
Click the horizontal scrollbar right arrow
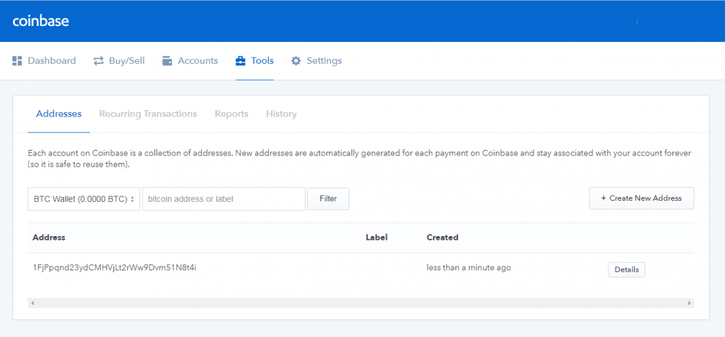pos(690,304)
